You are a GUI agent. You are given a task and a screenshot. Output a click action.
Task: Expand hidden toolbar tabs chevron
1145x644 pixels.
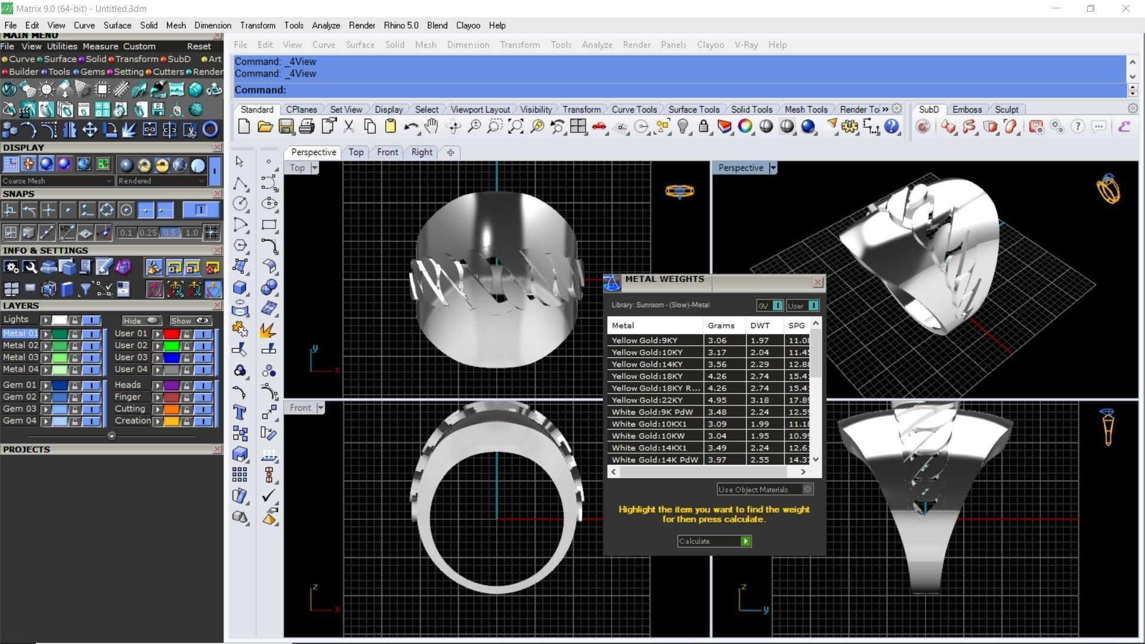[x=885, y=109]
